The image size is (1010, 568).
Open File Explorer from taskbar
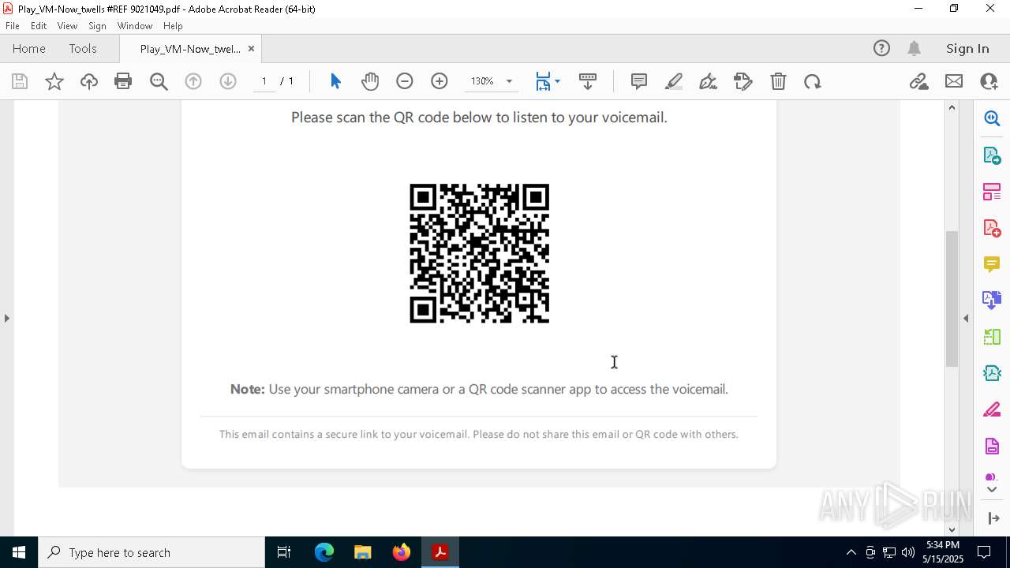click(363, 552)
